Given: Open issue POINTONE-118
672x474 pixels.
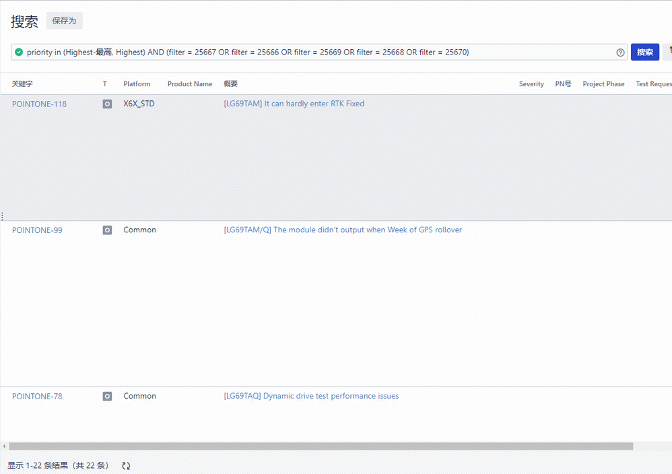Looking at the screenshot, I should click(x=39, y=104).
